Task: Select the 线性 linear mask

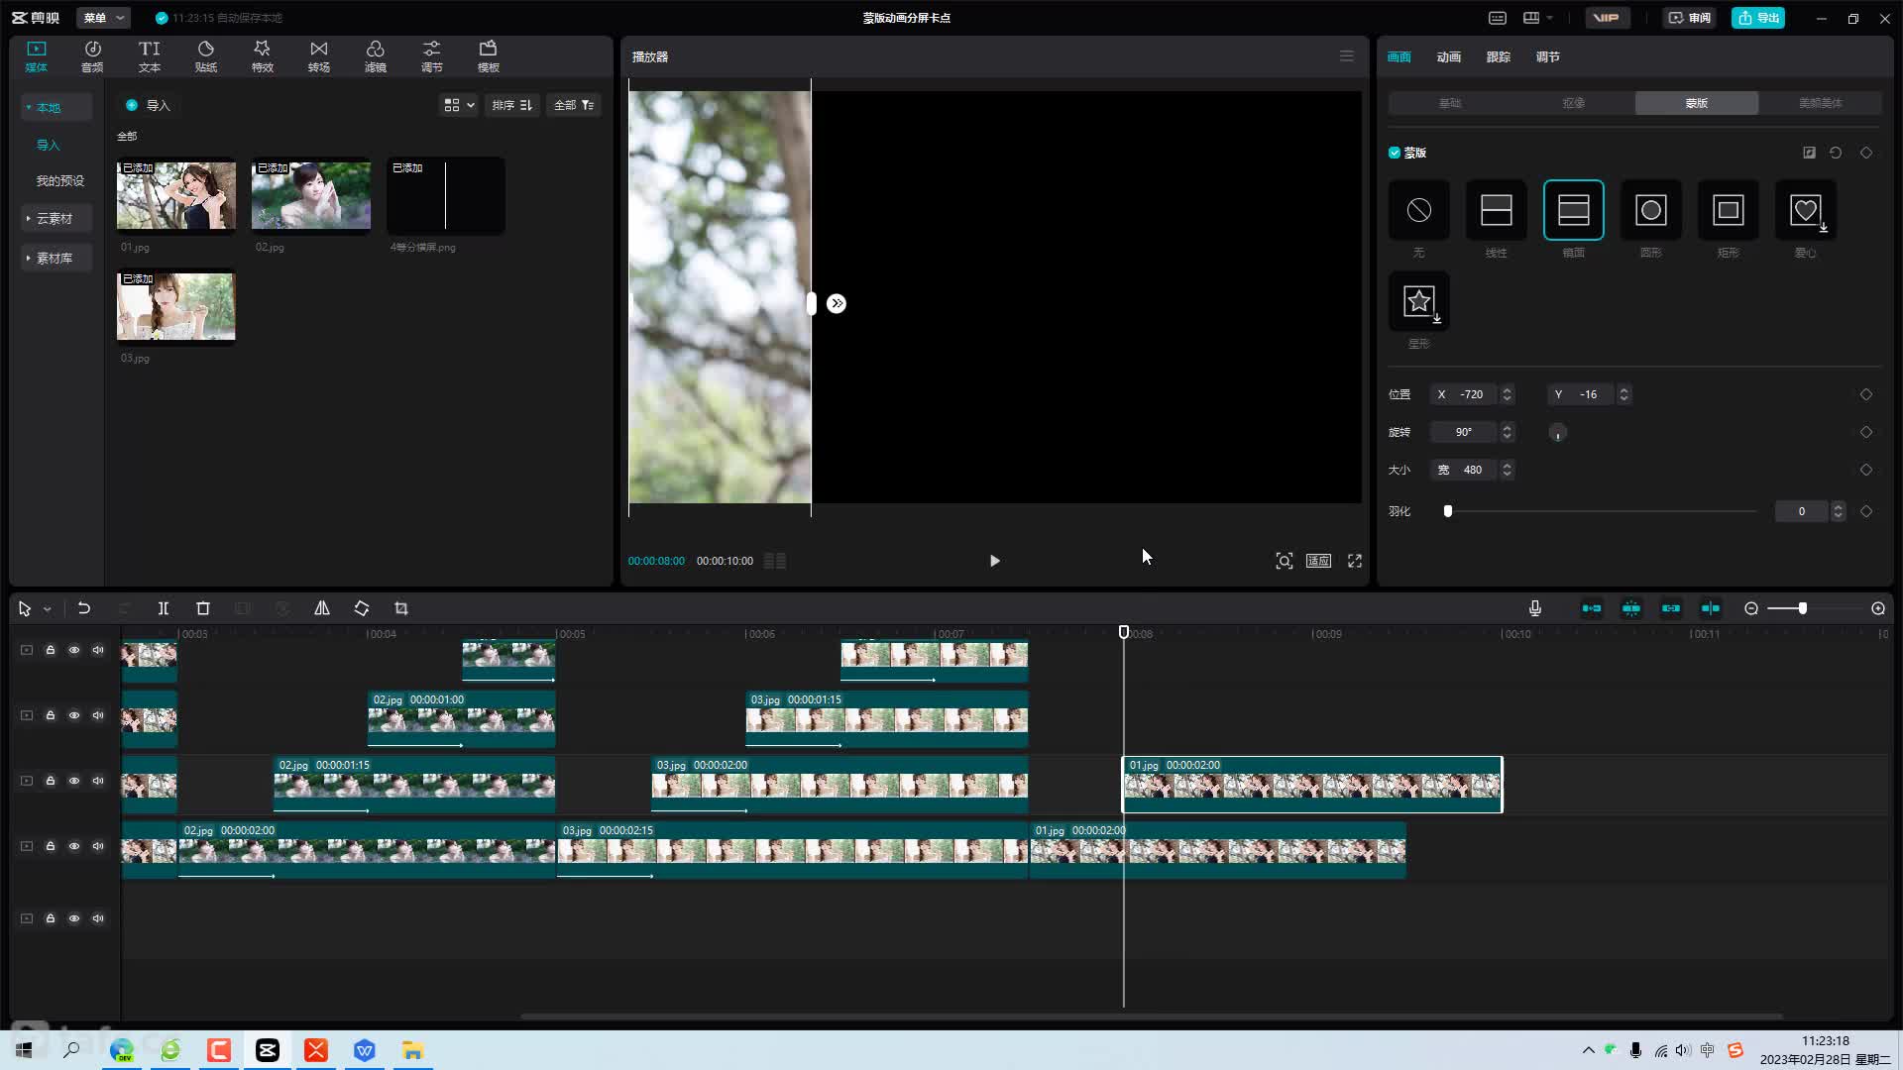Action: coord(1496,210)
